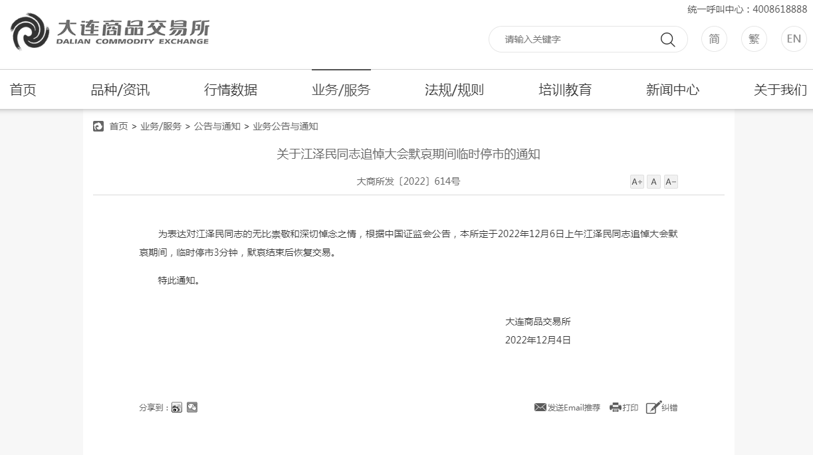The image size is (813, 455).
Task: Click the envelope email icon
Action: tap(540, 407)
